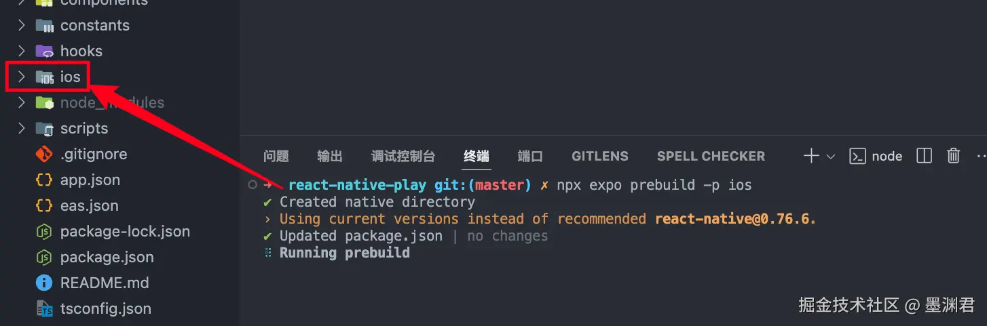Click the tsconfig.json file icon
The image size is (987, 326).
coord(45,309)
